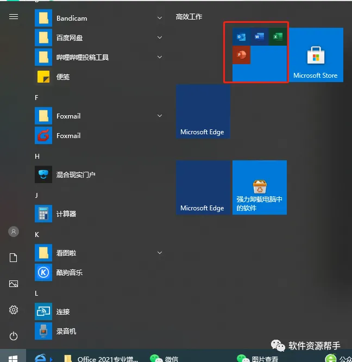Open the Bandicam folder entry
Screen dimensions: 352x362
tap(100, 18)
